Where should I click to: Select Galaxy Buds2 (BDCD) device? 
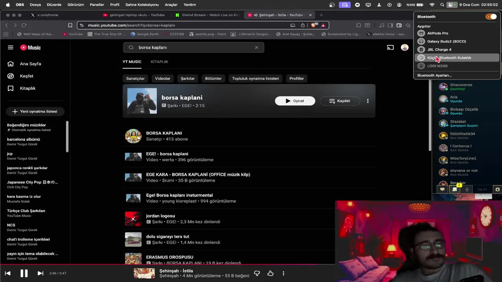[x=457, y=41]
